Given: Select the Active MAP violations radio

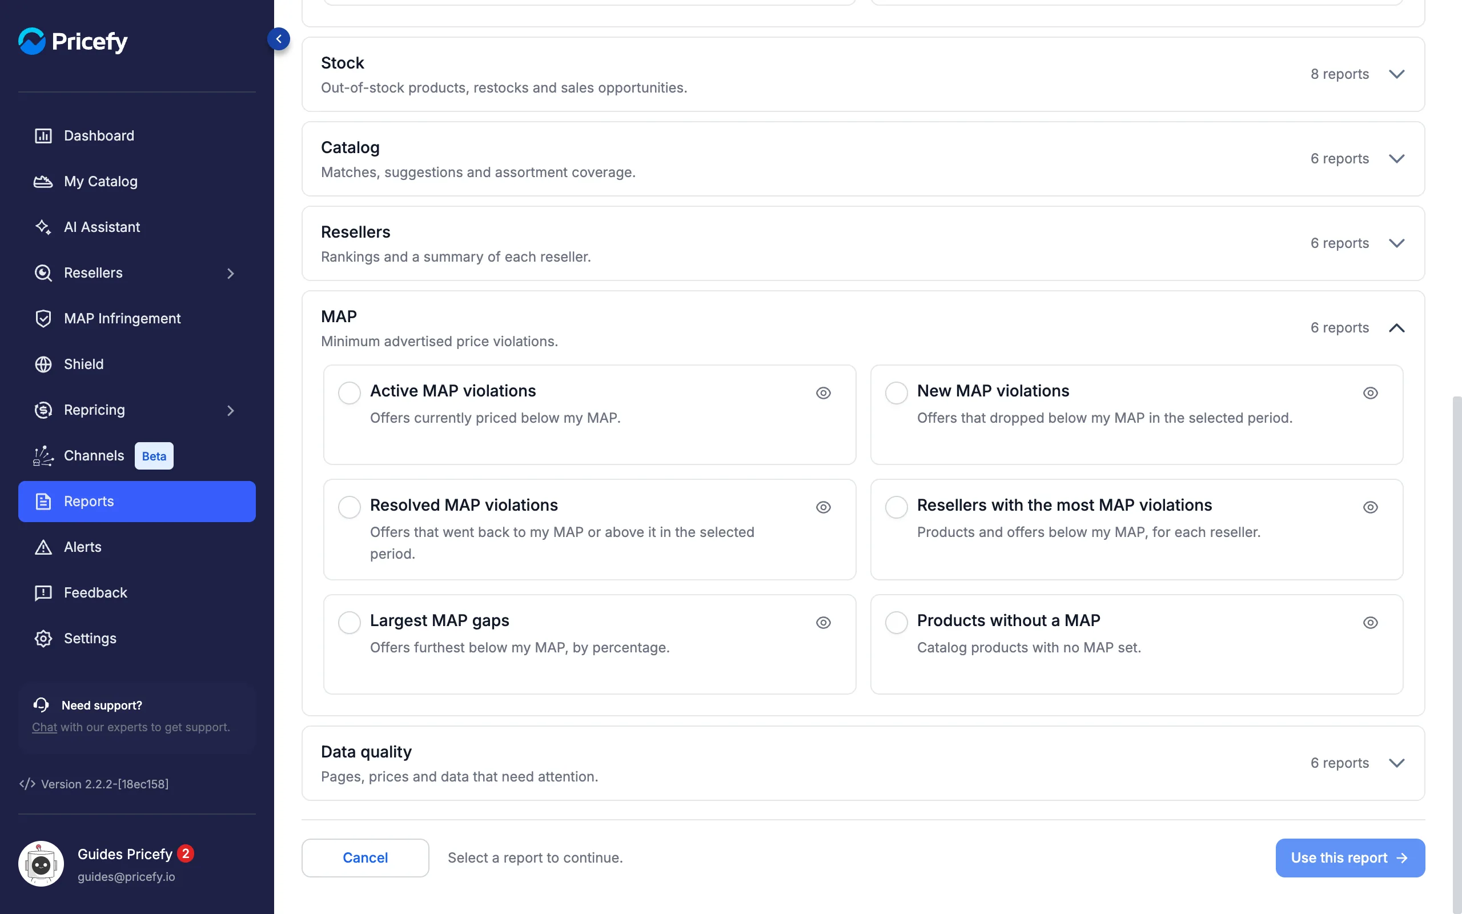Looking at the screenshot, I should point(349,393).
